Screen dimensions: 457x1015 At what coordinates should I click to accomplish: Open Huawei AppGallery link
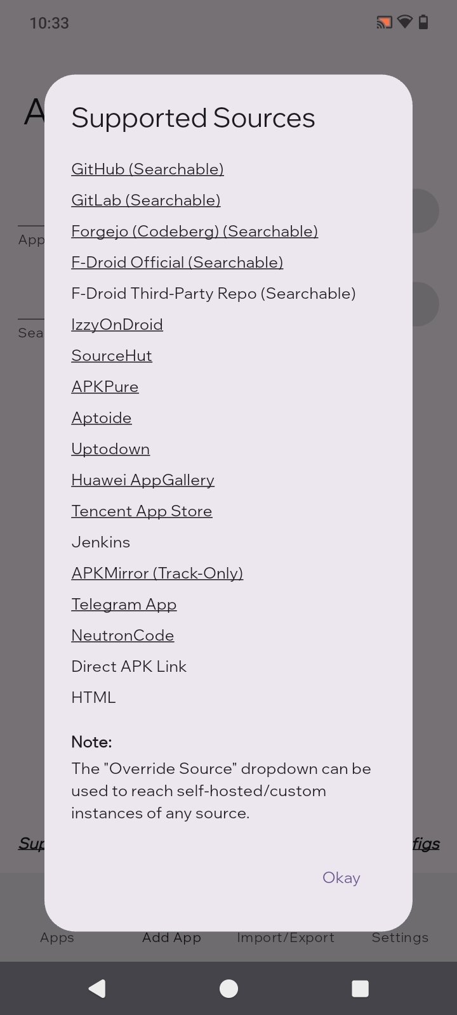143,480
